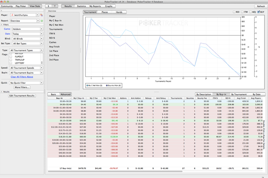Switch to tournament mode (T button)
The height and width of the screenshot is (178, 268).
coord(55,6)
